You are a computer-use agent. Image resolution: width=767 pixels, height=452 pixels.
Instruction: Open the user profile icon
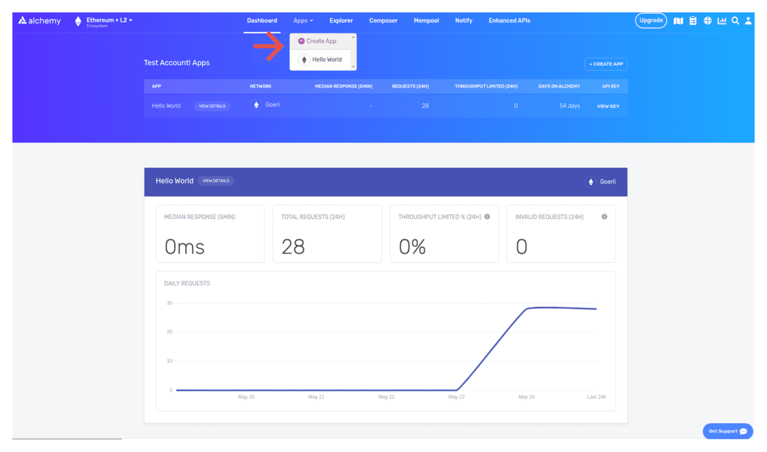[x=748, y=21]
